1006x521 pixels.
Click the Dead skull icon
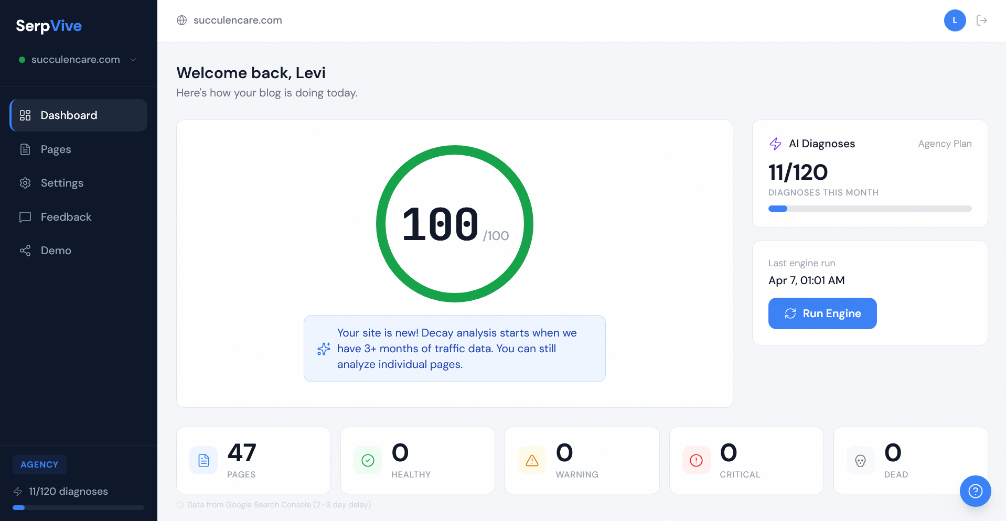point(860,461)
